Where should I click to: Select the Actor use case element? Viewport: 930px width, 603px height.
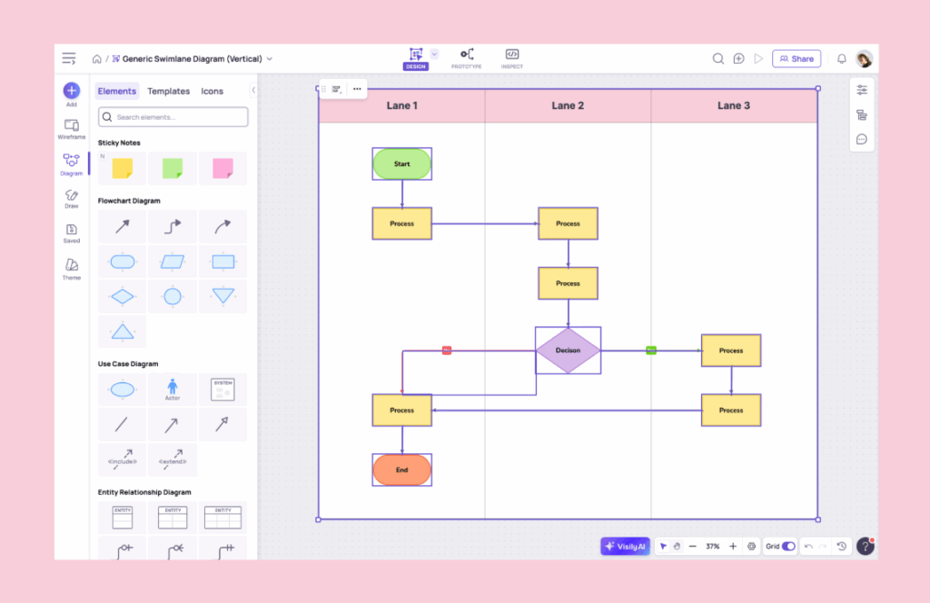pos(173,390)
